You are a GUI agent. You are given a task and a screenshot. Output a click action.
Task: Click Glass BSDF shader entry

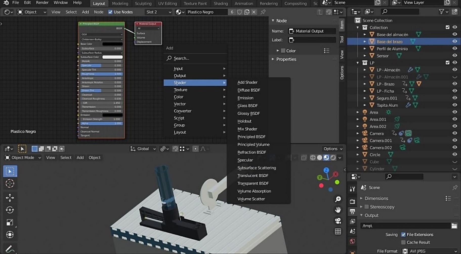[x=247, y=106]
